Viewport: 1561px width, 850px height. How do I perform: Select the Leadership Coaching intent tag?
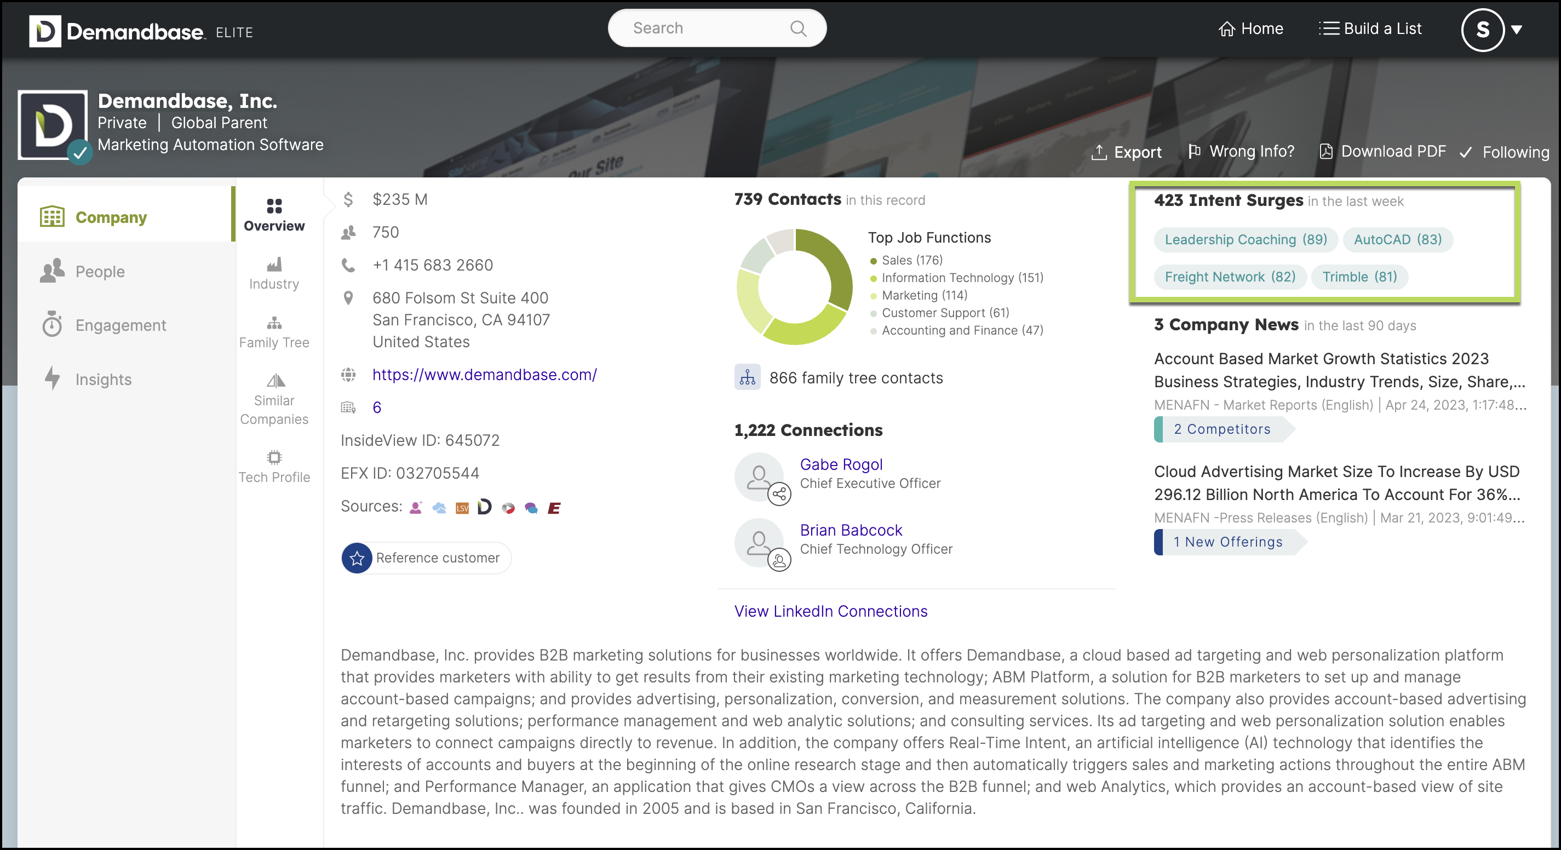tap(1246, 239)
